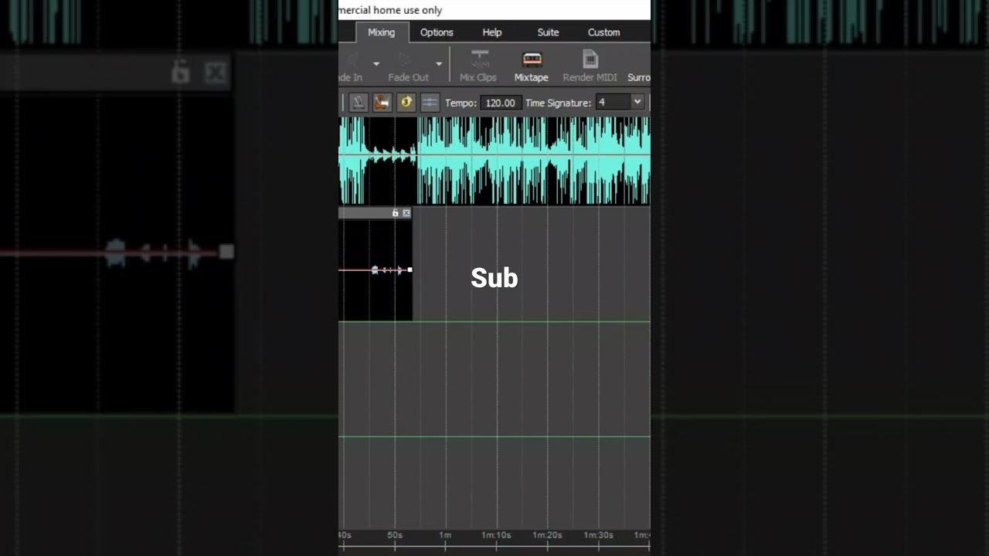Open the Fade Out dropdown arrow
Screen dimensions: 989x556
[439, 64]
